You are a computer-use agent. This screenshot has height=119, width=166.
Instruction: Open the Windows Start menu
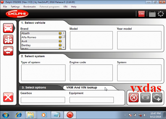(x=6, y=115)
